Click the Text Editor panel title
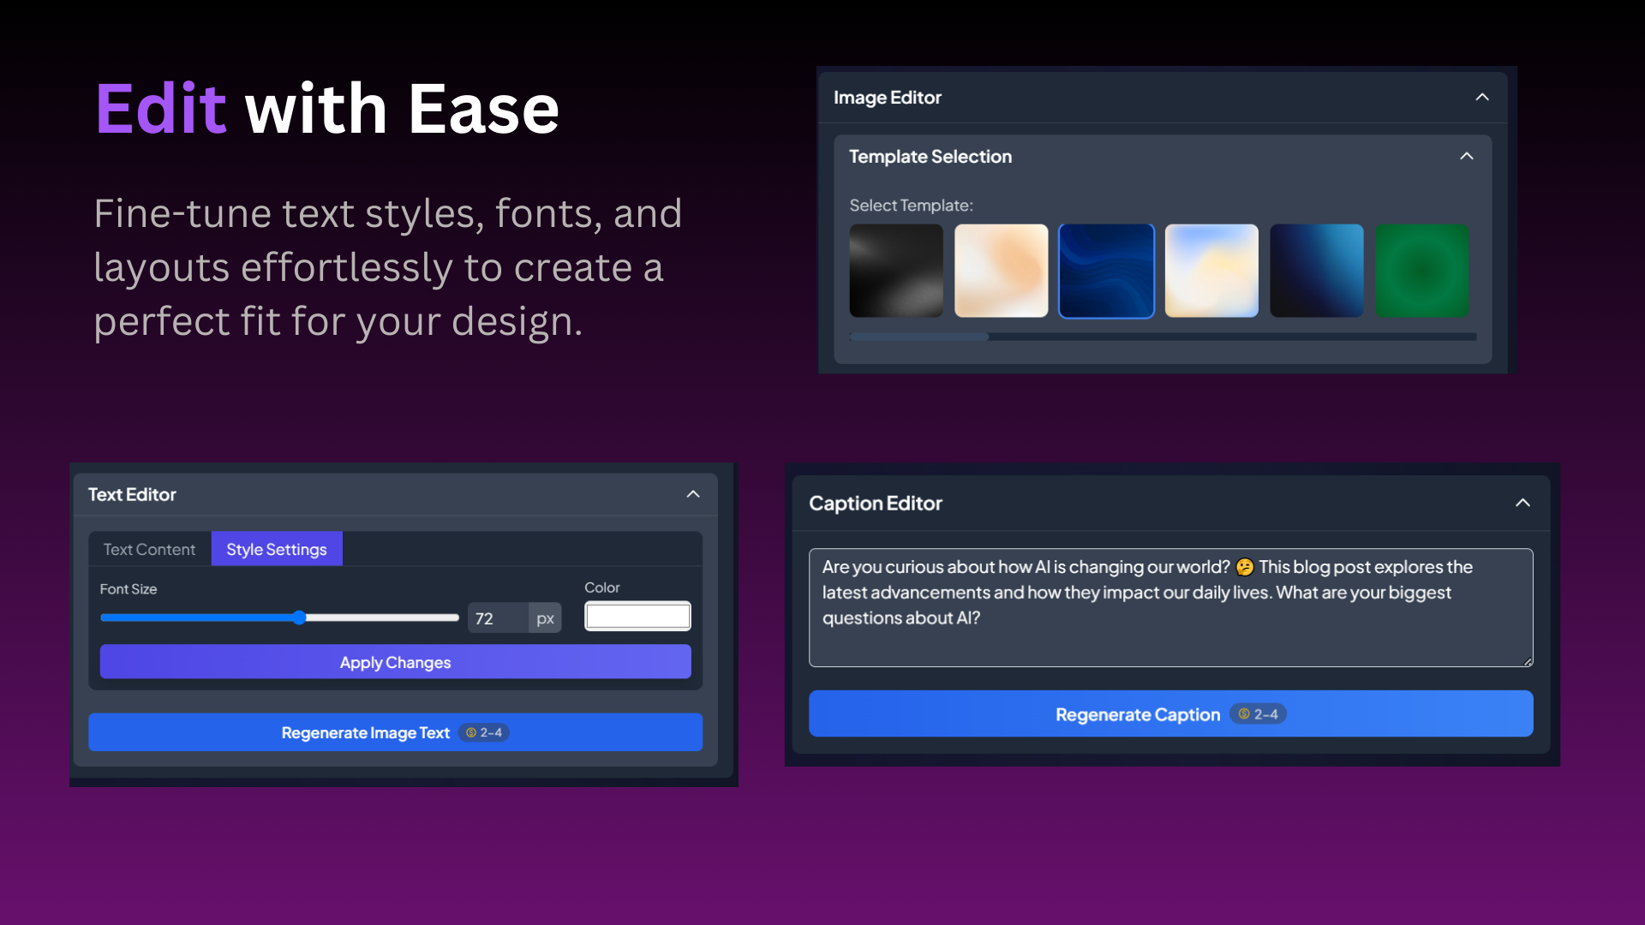This screenshot has height=925, width=1645. point(132,494)
